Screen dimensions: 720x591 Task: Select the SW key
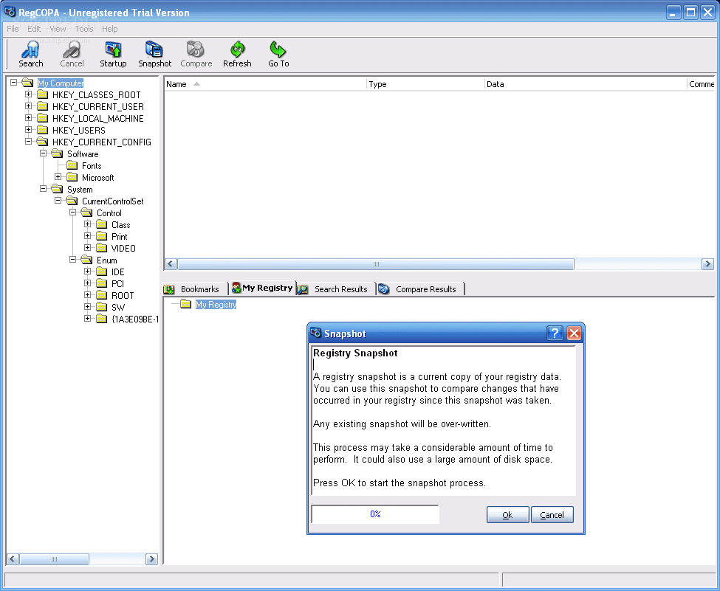click(x=118, y=308)
